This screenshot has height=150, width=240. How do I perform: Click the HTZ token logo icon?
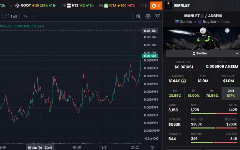click(69, 6)
